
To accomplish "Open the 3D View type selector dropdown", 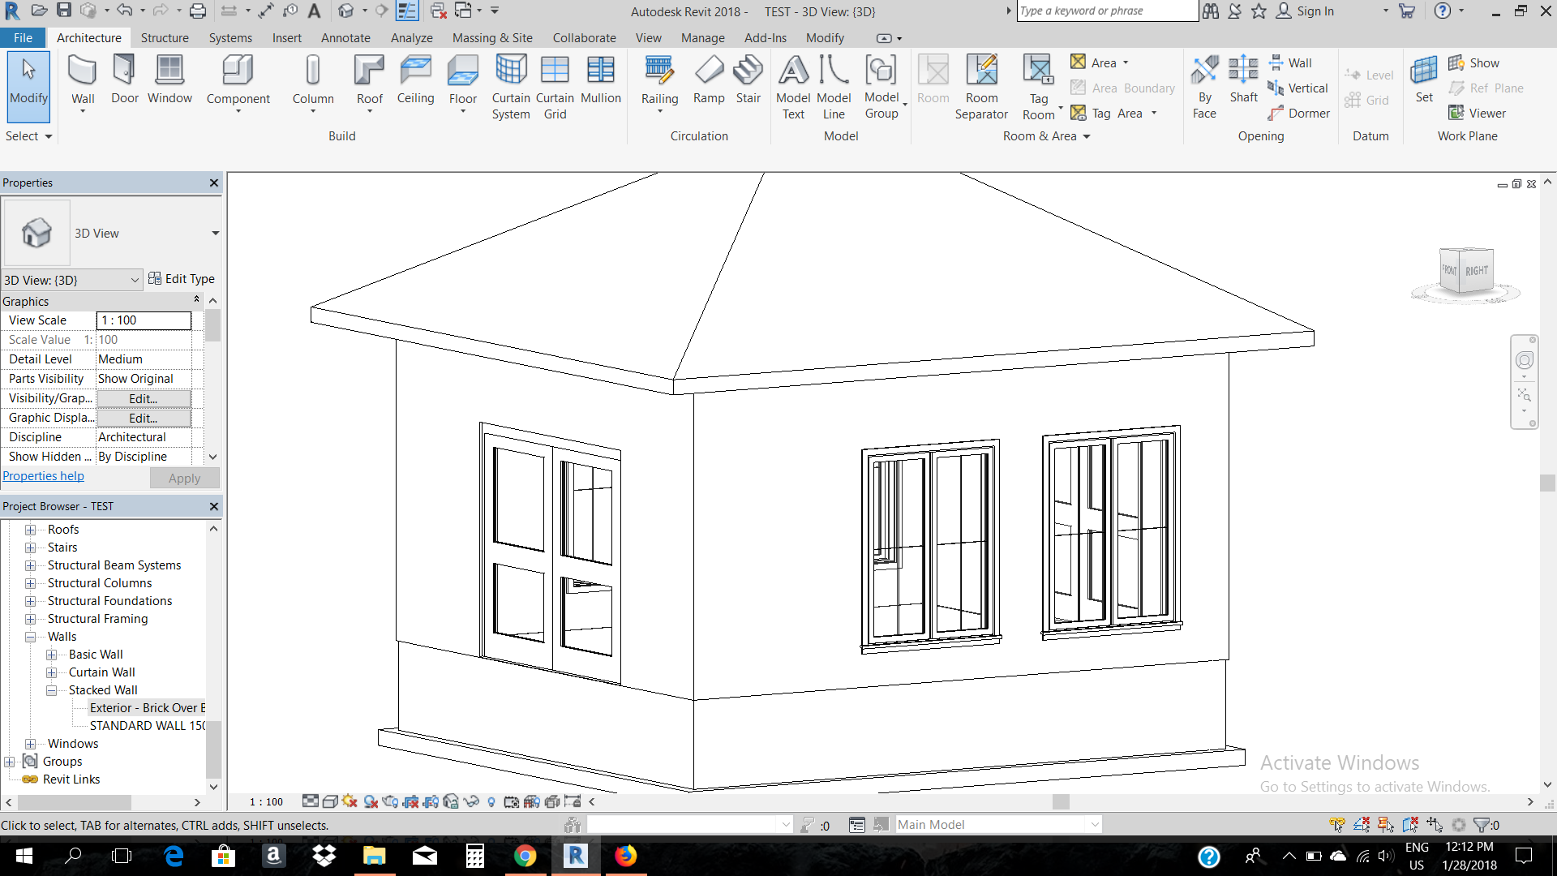I will pos(216,234).
